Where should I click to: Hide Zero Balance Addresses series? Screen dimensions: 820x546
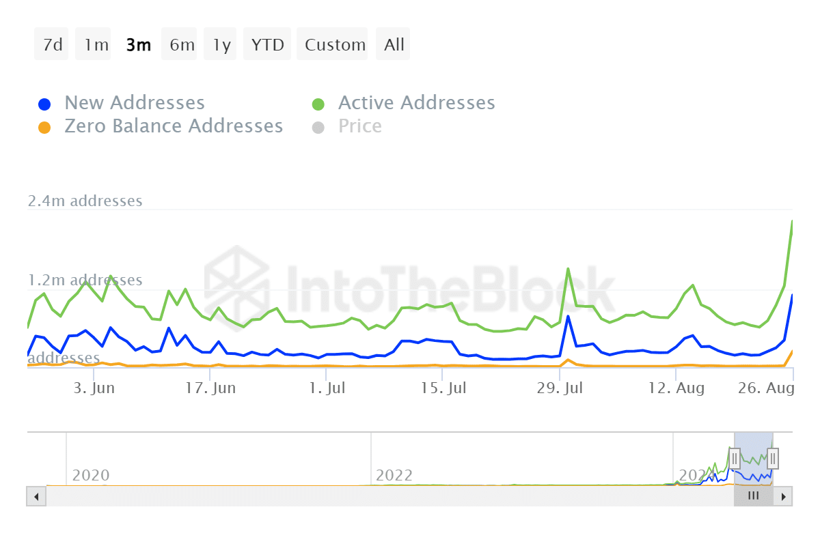(174, 126)
